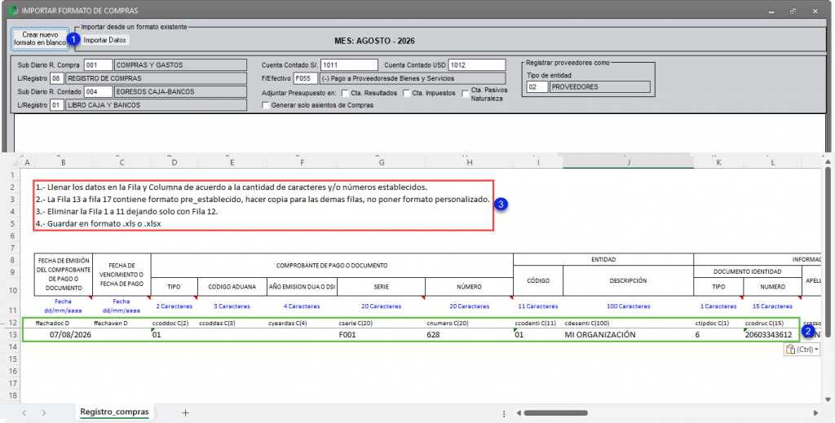Click F/Efectivo code field F055
Viewport: 835px width, 423px height.
tap(306, 78)
